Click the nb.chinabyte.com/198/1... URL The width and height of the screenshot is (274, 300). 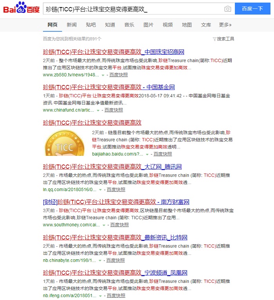click(x=69, y=260)
